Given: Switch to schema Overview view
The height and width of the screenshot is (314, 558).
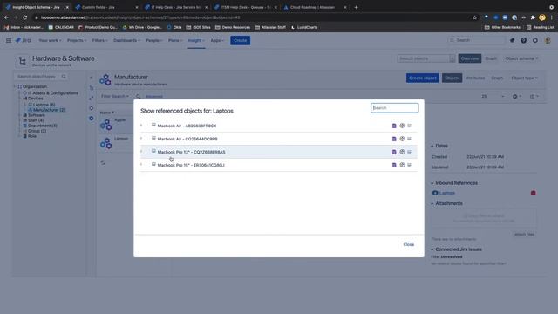Looking at the screenshot, I should pos(469,58).
